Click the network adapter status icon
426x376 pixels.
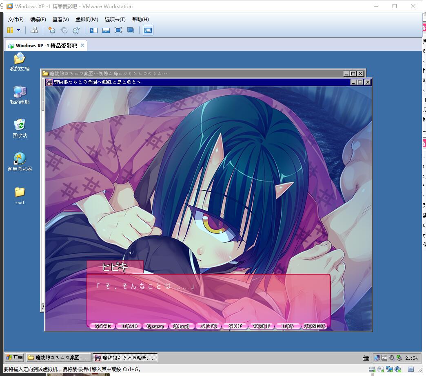click(389, 369)
